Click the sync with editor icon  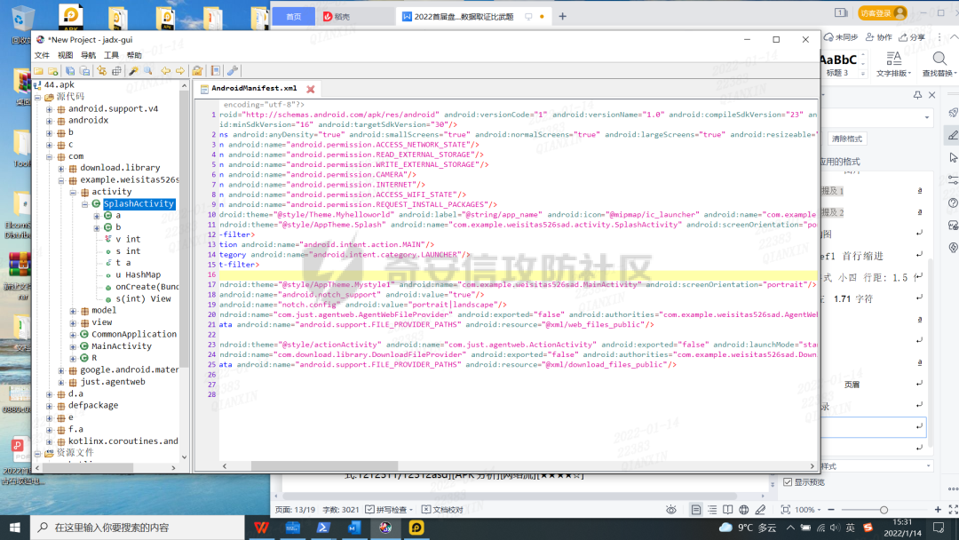pyautogui.click(x=101, y=71)
